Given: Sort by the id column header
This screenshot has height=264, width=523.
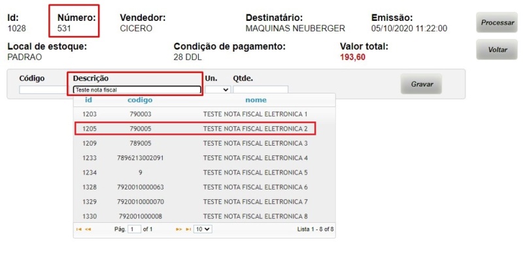Looking at the screenshot, I should 88,100.
